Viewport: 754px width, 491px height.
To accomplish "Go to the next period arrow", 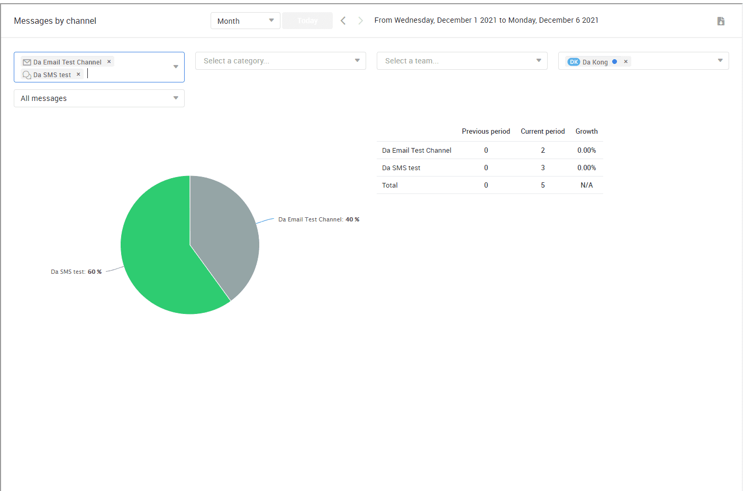I will coord(360,21).
